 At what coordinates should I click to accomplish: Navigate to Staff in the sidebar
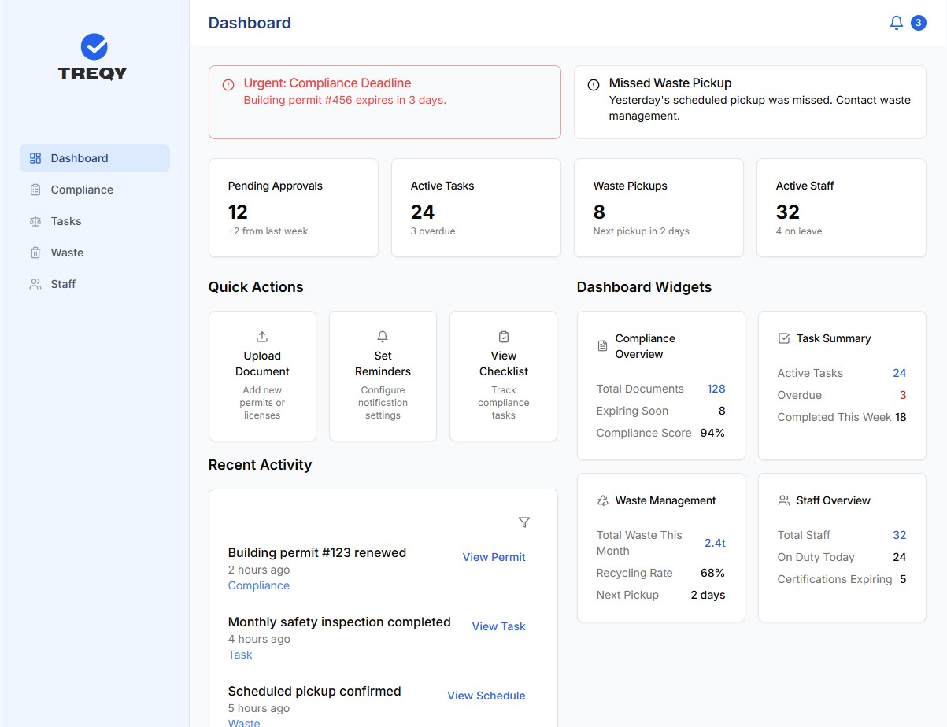94,284
